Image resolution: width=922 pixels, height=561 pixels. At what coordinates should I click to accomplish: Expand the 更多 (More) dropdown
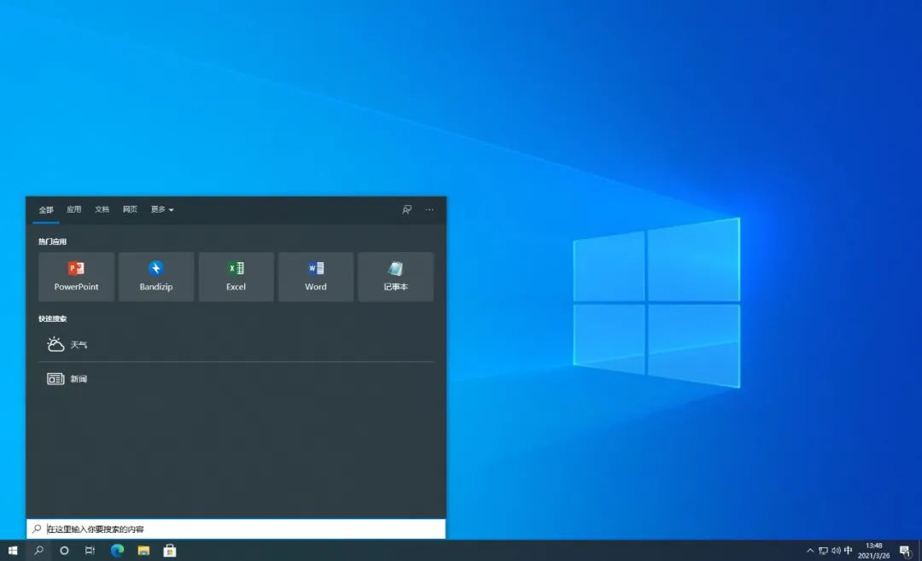162,209
